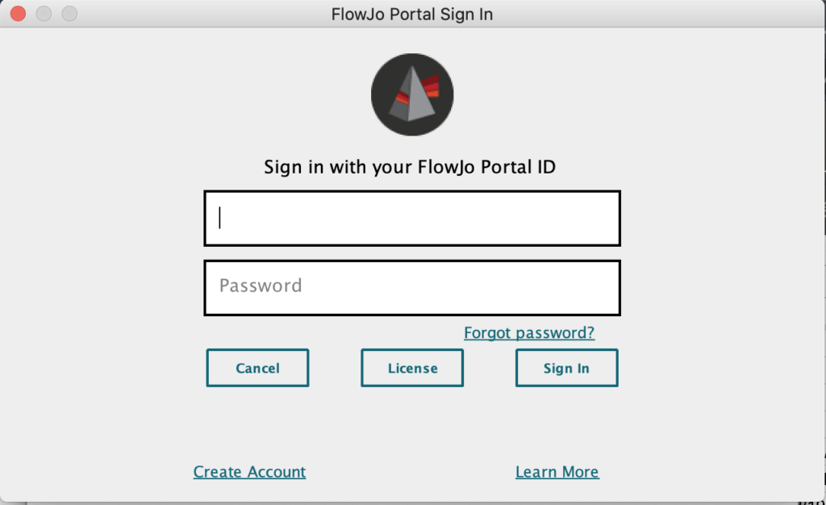Screen dimensions: 826x505
Task: Click the FlowJo pyramid logo
Action: 412,94
